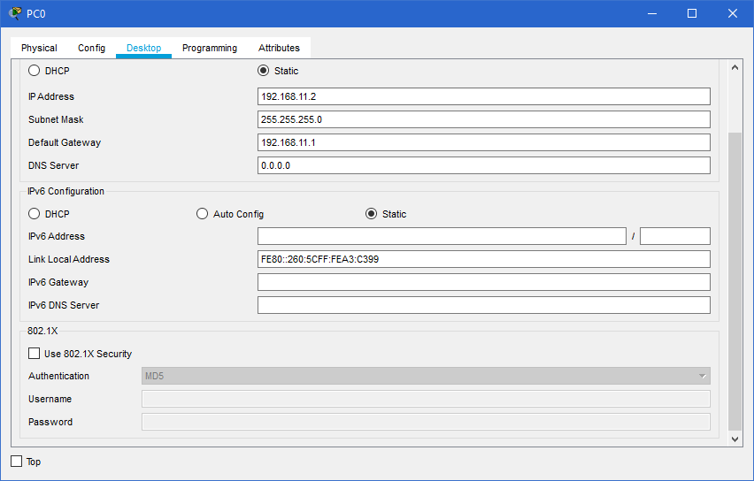Viewport: 754px width, 481px height.
Task: Click the IPv6 DNS Server field
Action: 484,305
